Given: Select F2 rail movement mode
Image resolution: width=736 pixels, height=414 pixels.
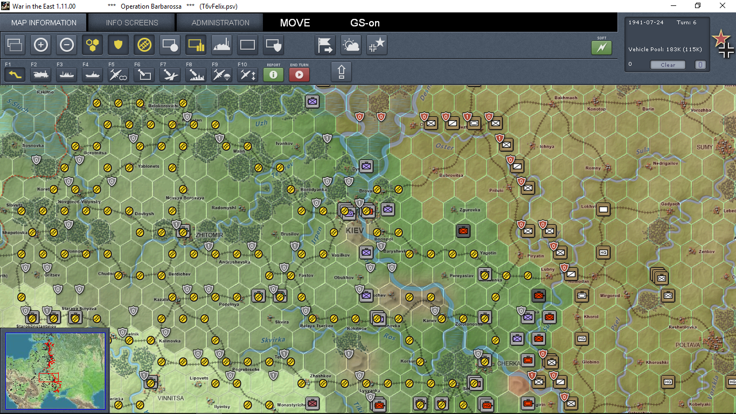Looking at the screenshot, I should point(40,74).
